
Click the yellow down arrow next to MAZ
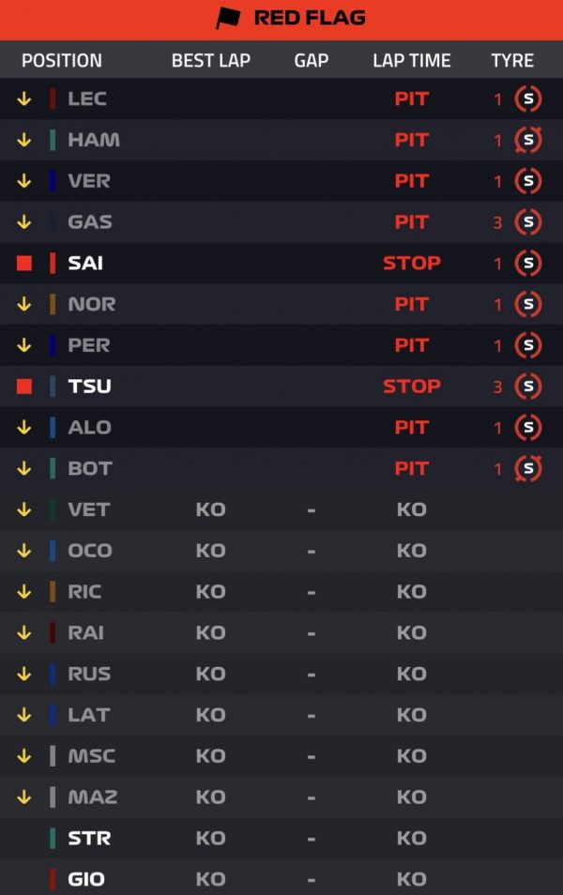pyautogui.click(x=24, y=796)
